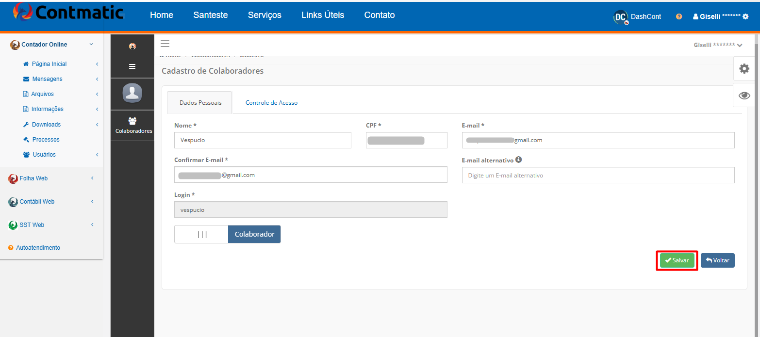Switch to the Controle de Acesso tab
The image size is (760, 337).
coord(271,103)
